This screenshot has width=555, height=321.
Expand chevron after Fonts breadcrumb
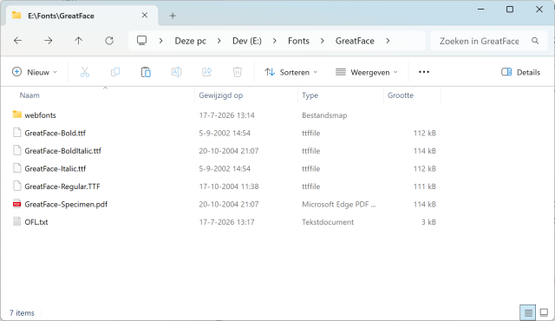(322, 41)
